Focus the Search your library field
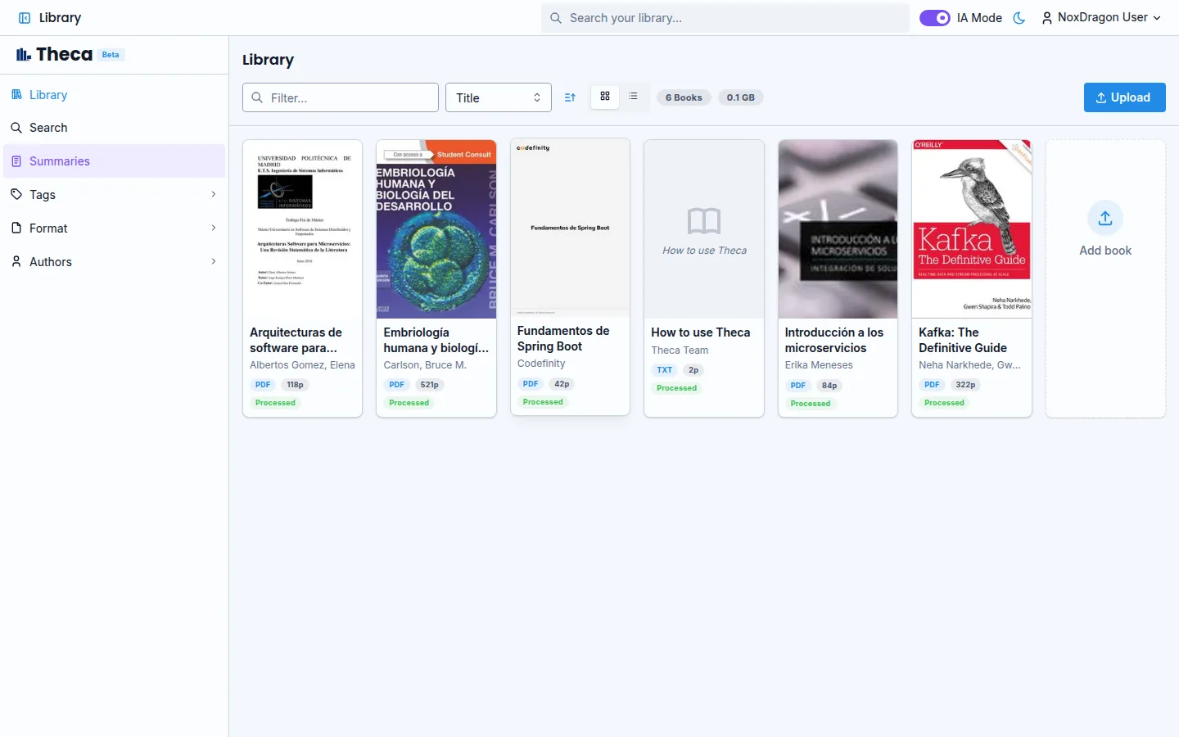1179x737 pixels. point(725,18)
